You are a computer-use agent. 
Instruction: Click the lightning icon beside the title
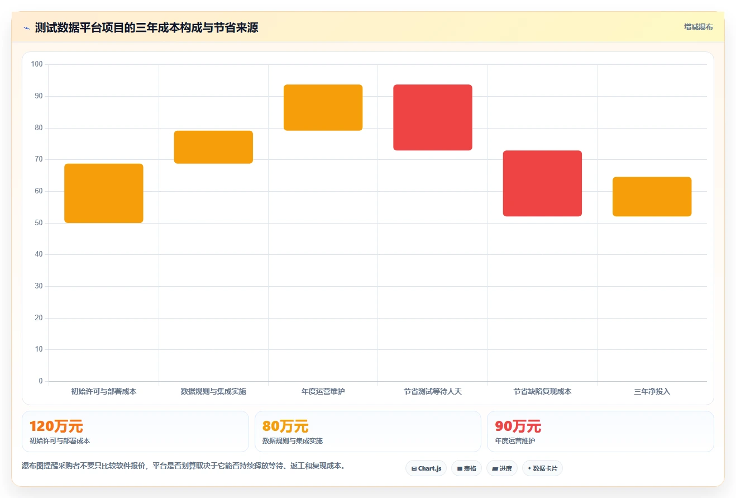coord(26,27)
